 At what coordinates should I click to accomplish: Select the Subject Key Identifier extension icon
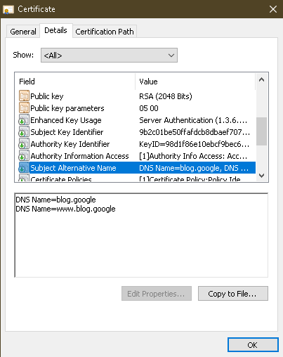click(24, 132)
